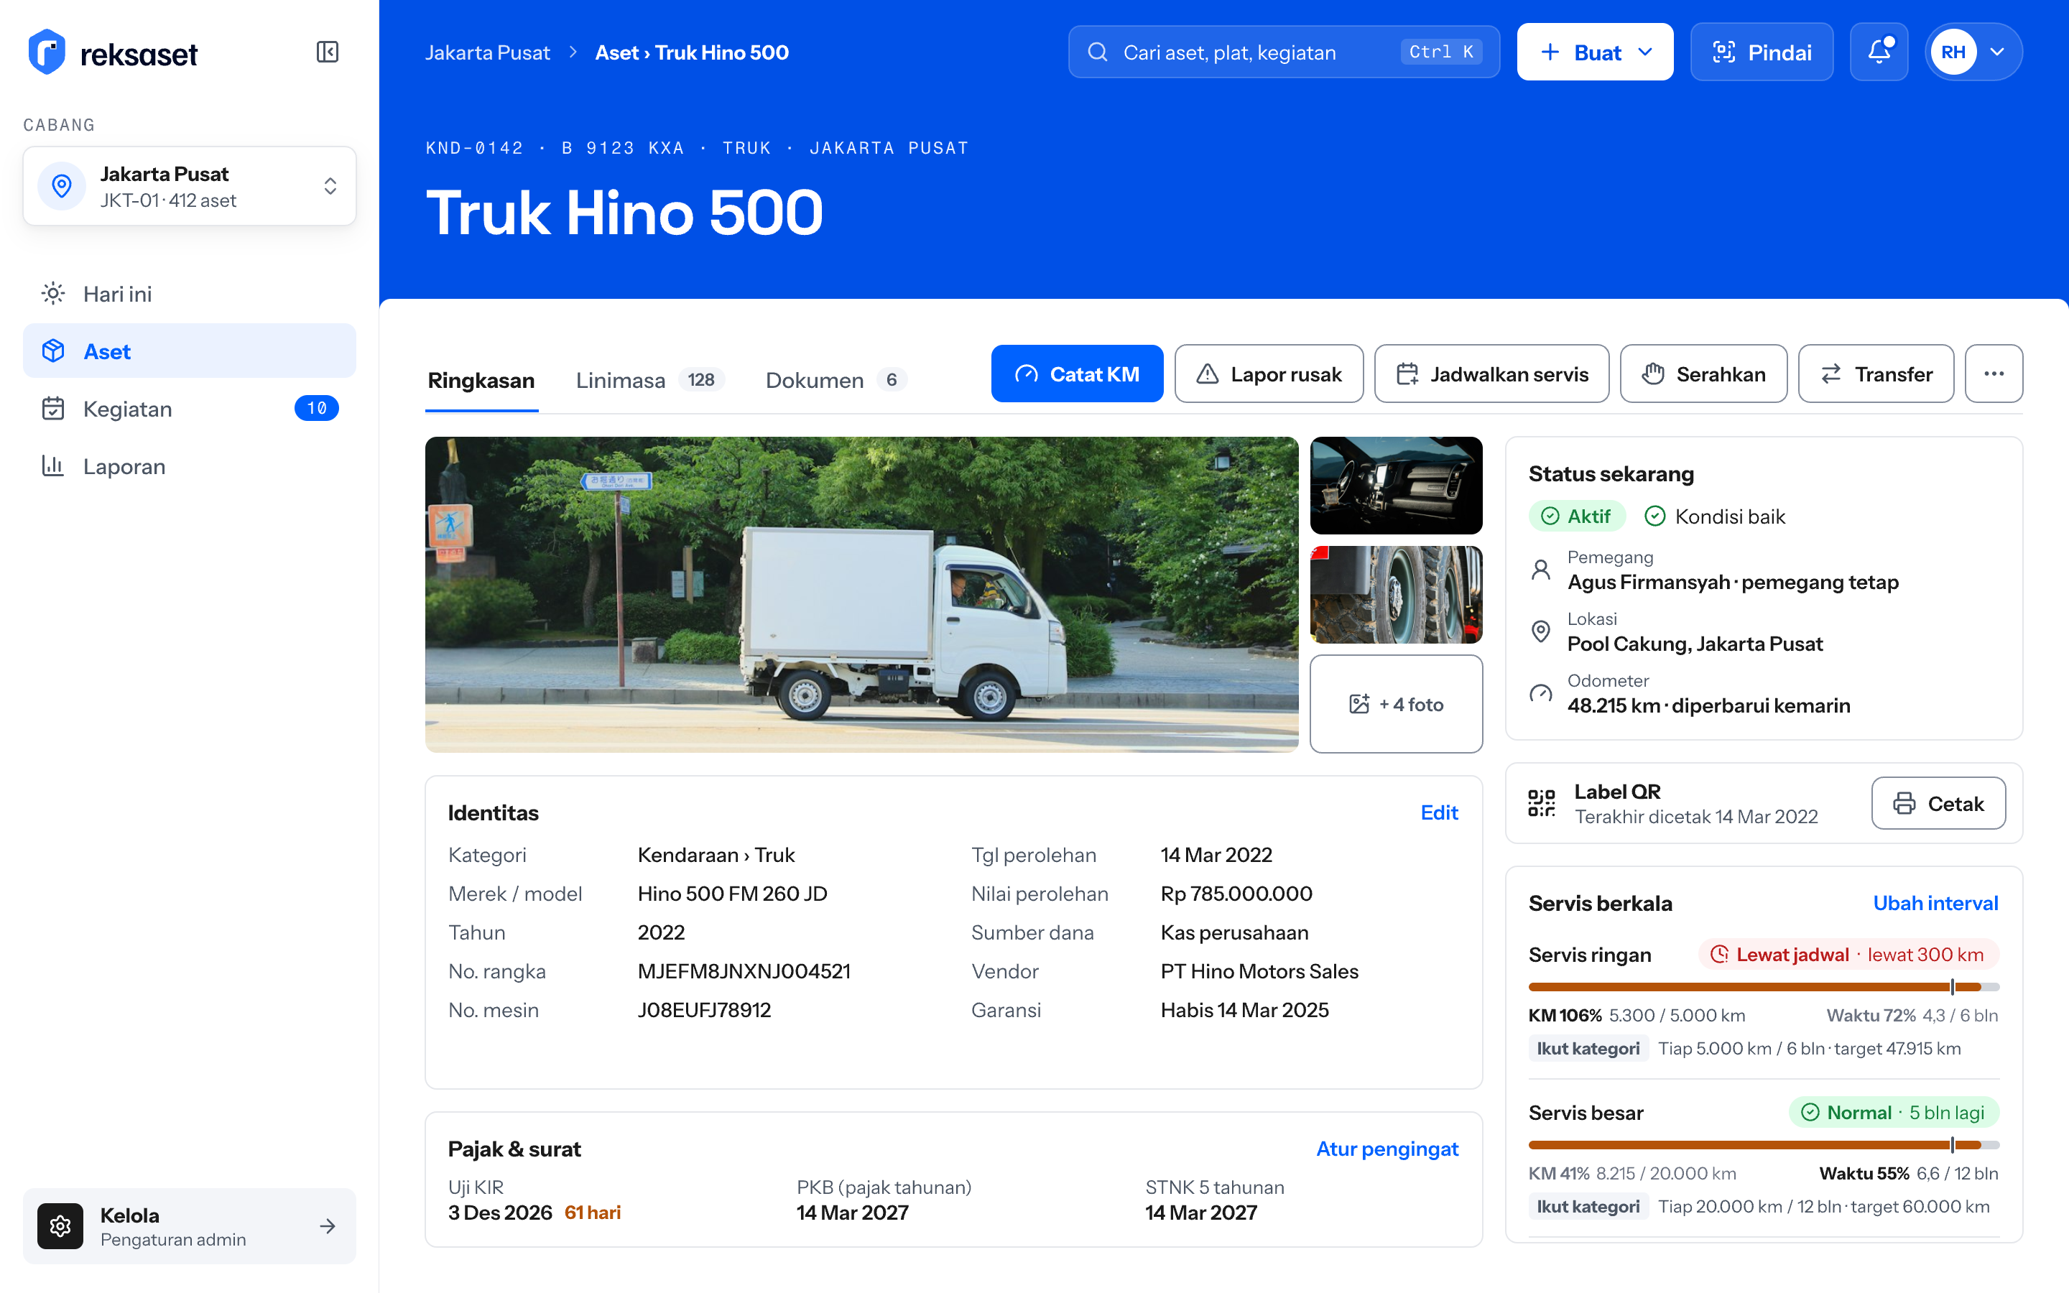This screenshot has height=1293, width=2069.
Task: Click the Jakarta Pusat location pin icon
Action: [x=62, y=185]
